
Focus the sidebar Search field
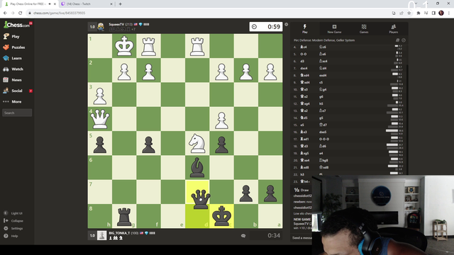pyautogui.click(x=17, y=113)
